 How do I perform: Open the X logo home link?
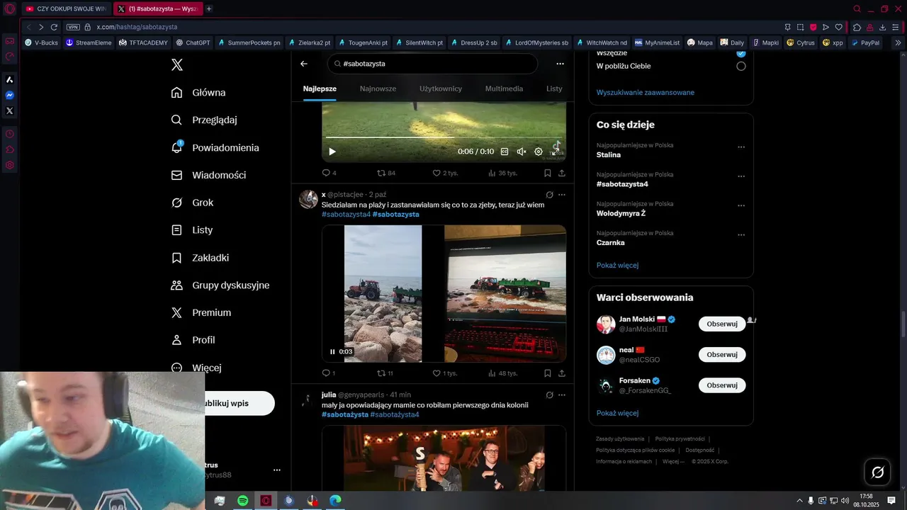click(x=177, y=65)
